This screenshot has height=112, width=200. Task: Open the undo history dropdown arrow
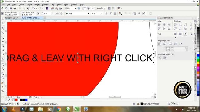(36, 8)
